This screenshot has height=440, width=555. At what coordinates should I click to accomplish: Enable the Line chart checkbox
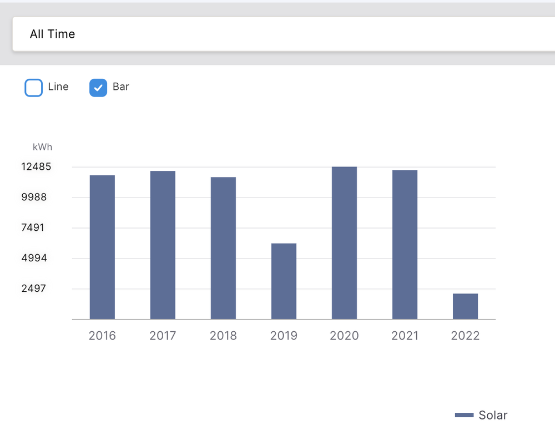(x=34, y=88)
